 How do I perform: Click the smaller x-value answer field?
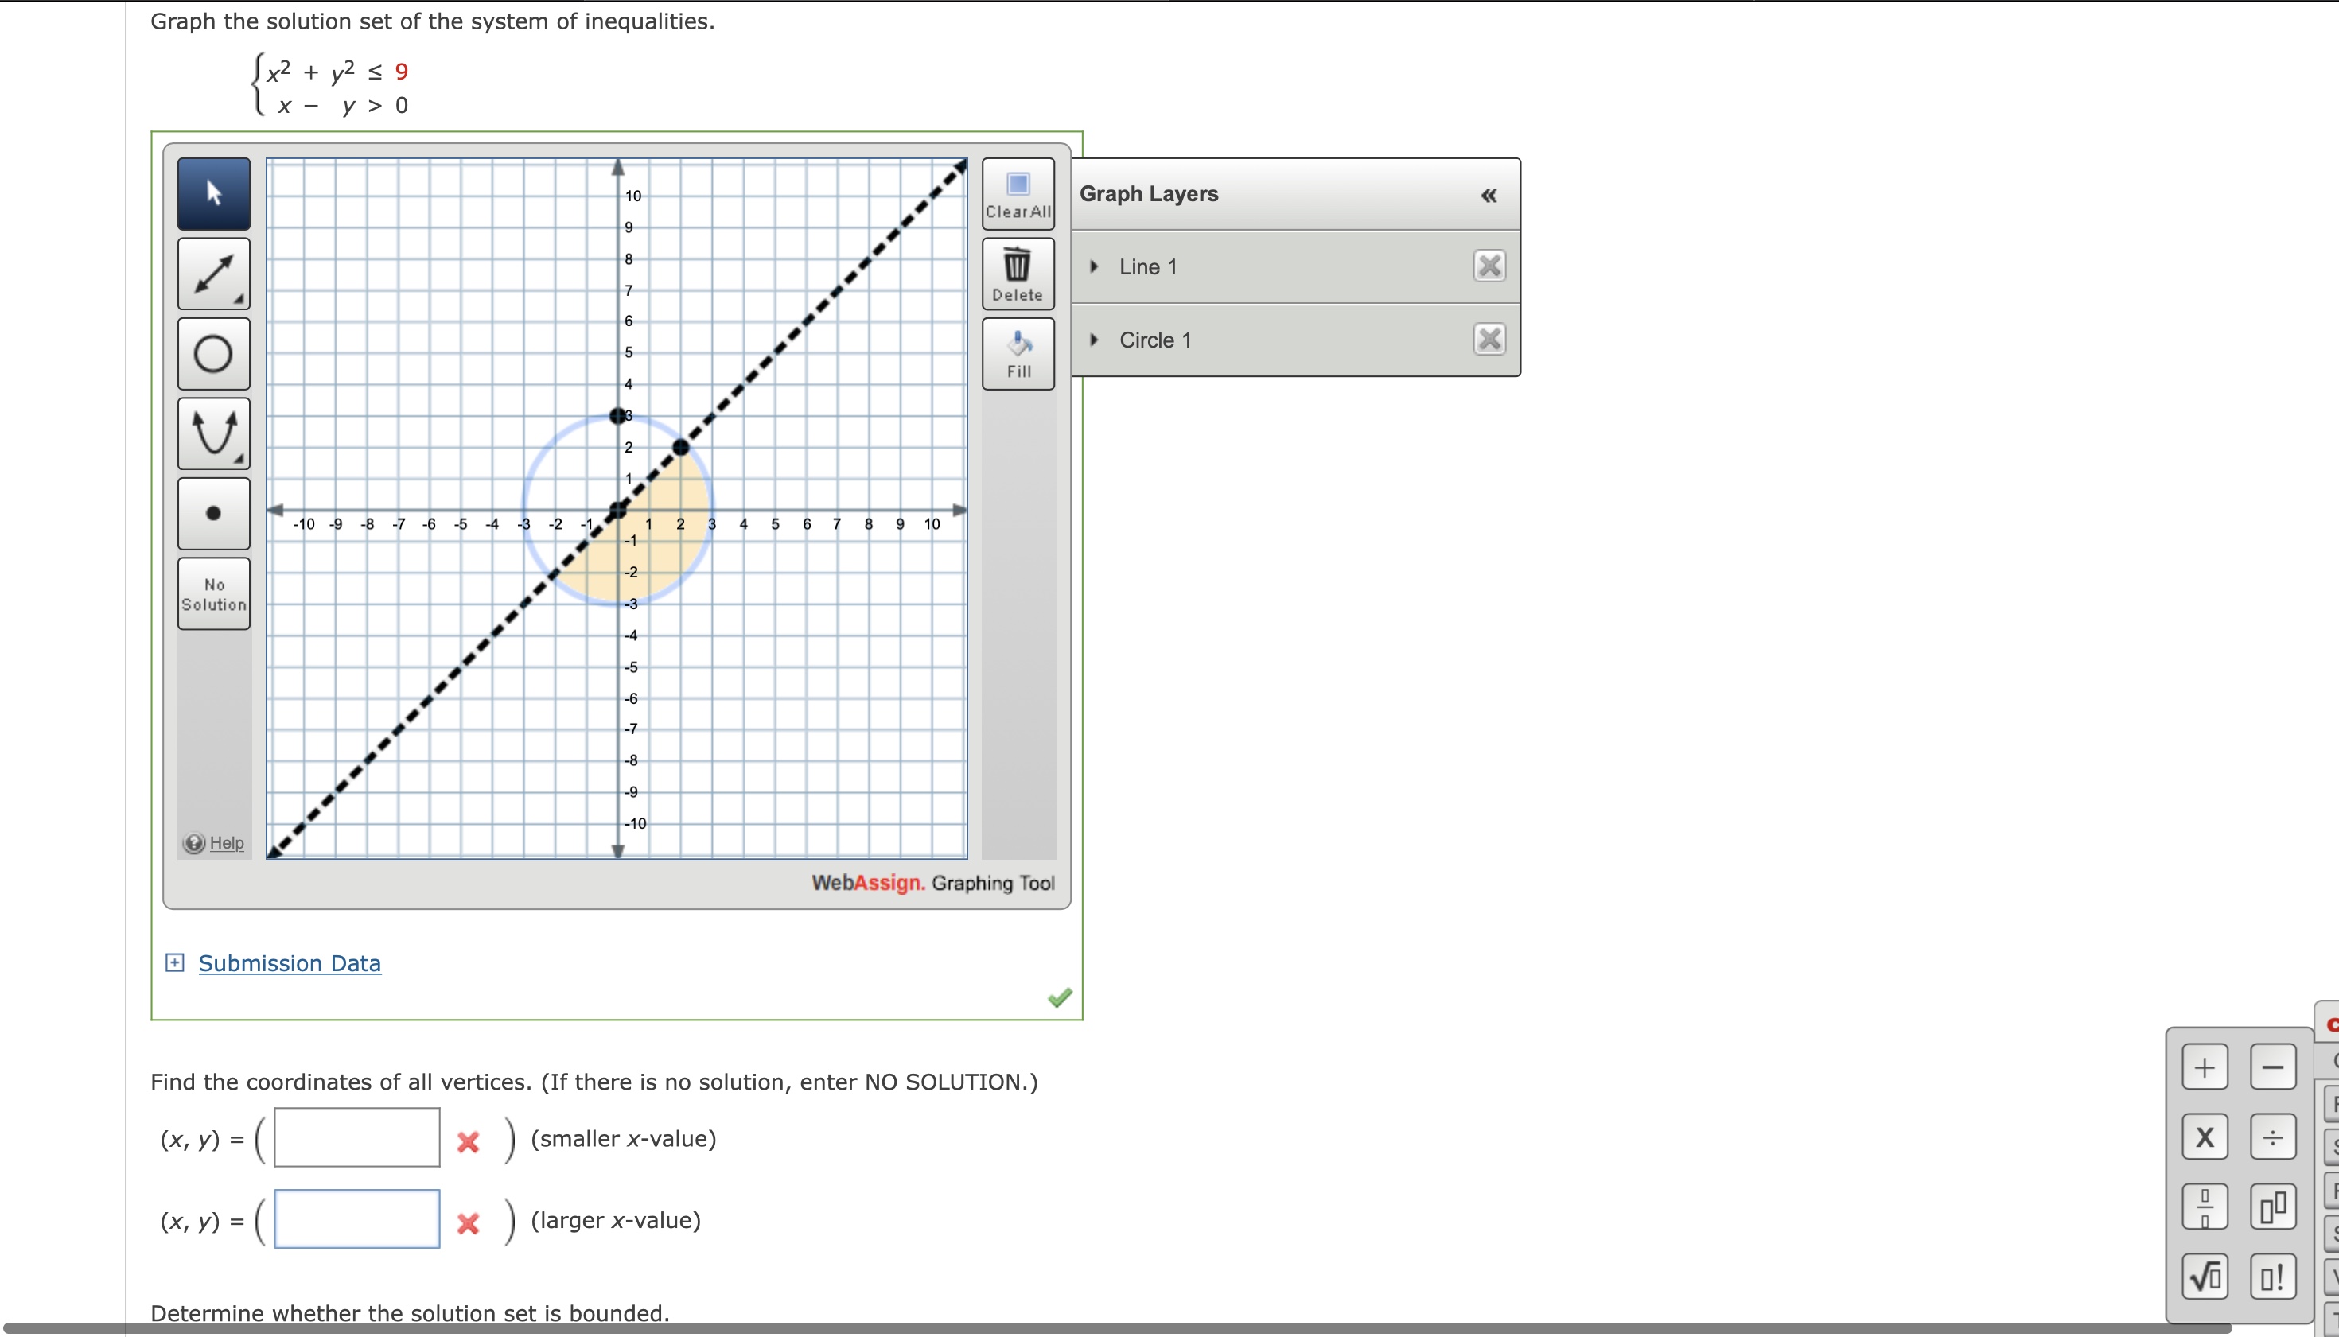pyautogui.click(x=356, y=1137)
